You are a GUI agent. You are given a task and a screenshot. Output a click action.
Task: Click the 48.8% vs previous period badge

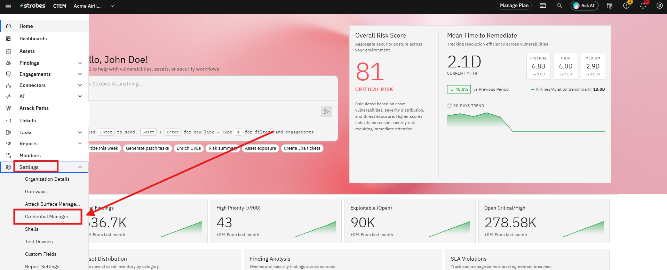point(459,89)
